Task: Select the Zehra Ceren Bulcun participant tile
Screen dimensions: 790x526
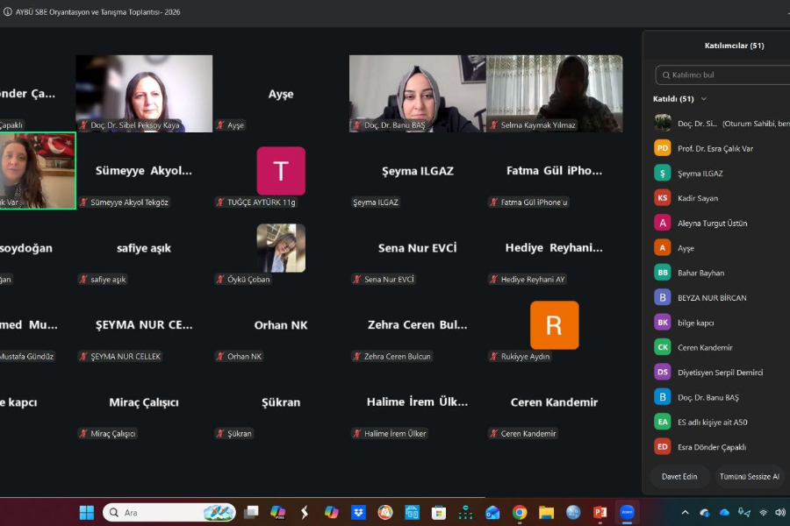Action: [x=418, y=325]
